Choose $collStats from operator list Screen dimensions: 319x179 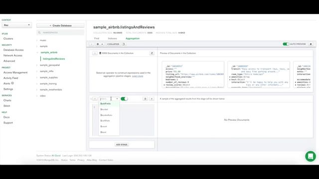(x=109, y=121)
